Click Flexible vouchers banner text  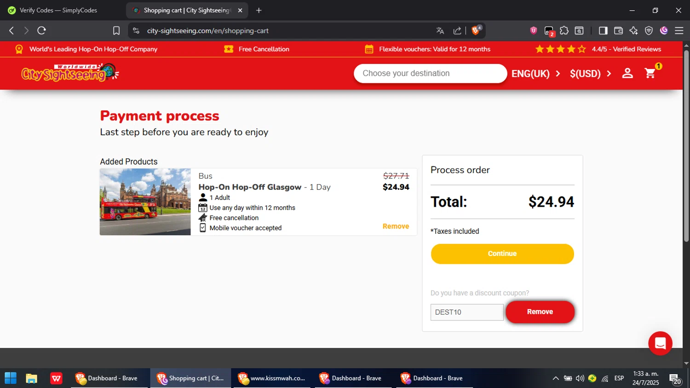(434, 49)
